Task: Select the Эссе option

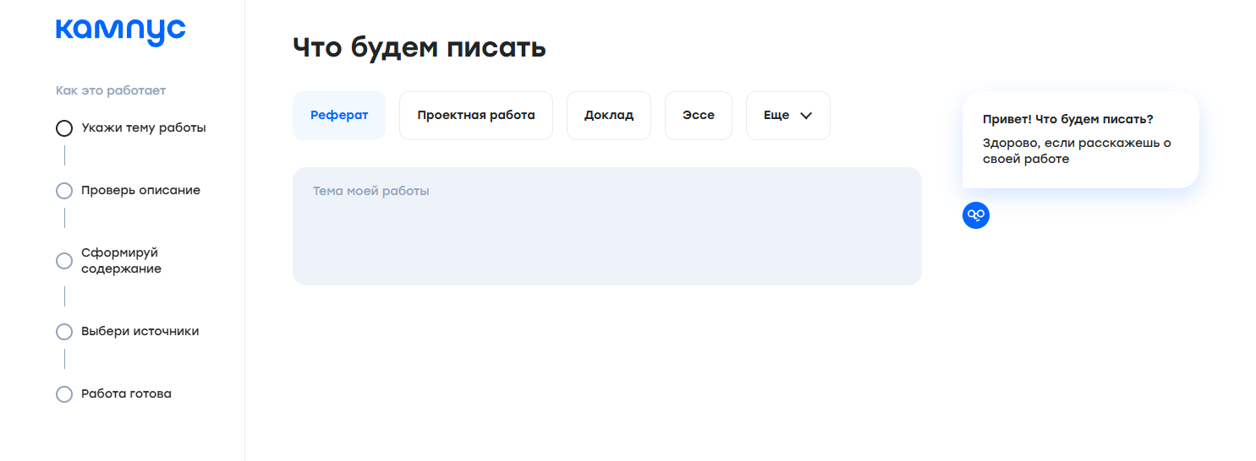Action: [x=699, y=116]
